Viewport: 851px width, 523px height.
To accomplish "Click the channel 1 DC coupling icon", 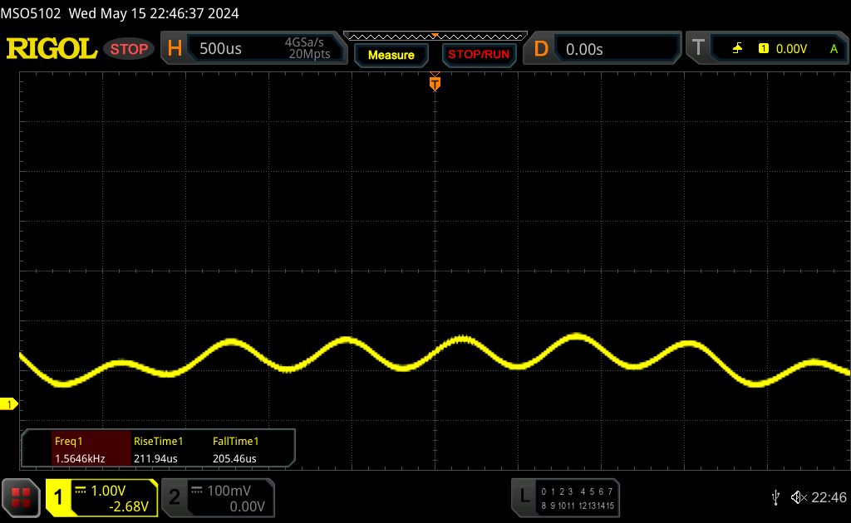I will click(x=81, y=491).
